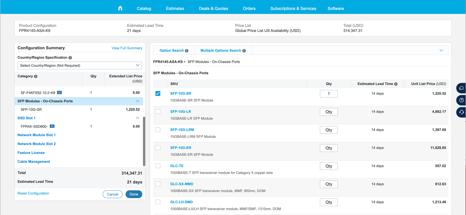The width and height of the screenshot is (466, 215).
Task: Click Reset Configuration link
Action: pyautogui.click(x=33, y=193)
